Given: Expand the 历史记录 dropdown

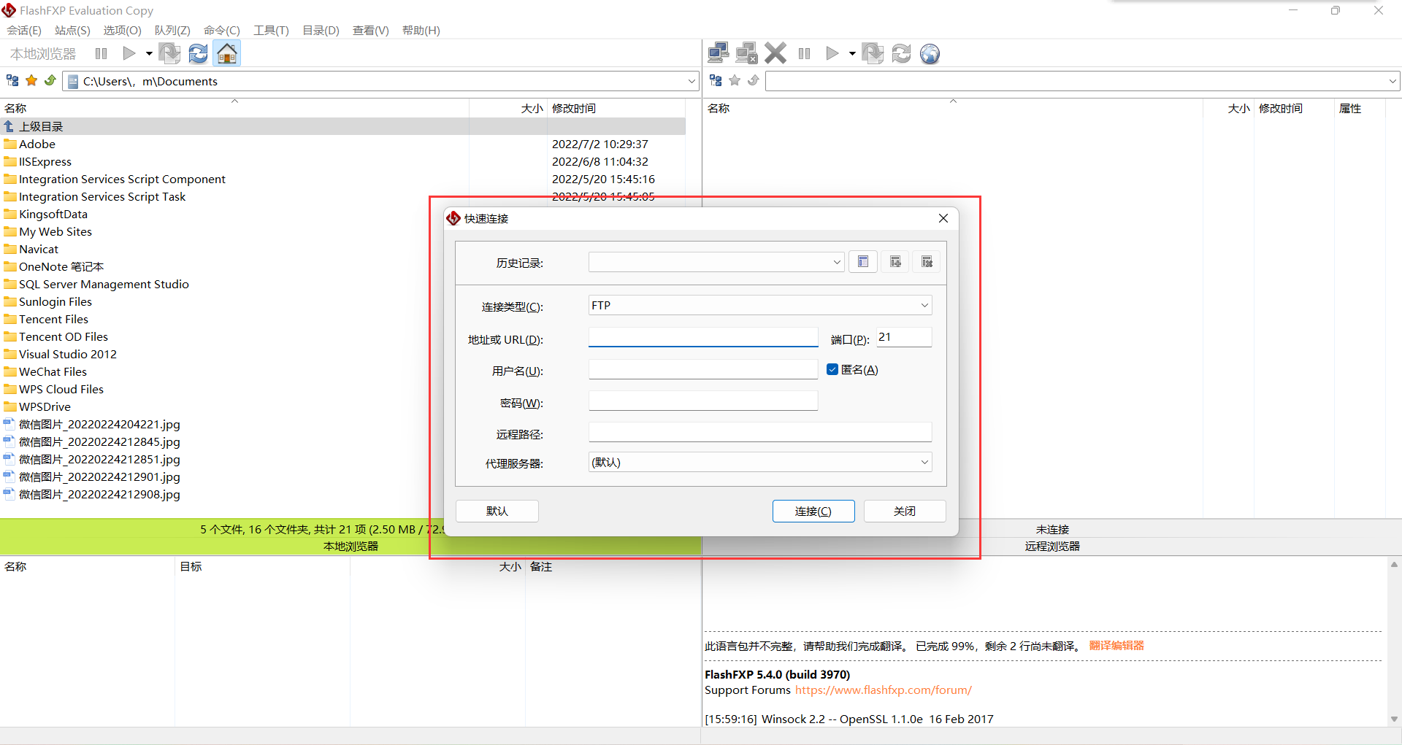Looking at the screenshot, I should pyautogui.click(x=837, y=262).
